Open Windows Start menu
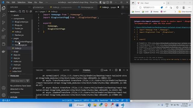Viewport: 193px width, 108px height. click(71, 105)
